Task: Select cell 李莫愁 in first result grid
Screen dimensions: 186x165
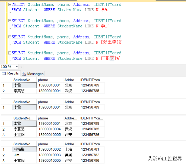Action: [x=24, y=91]
